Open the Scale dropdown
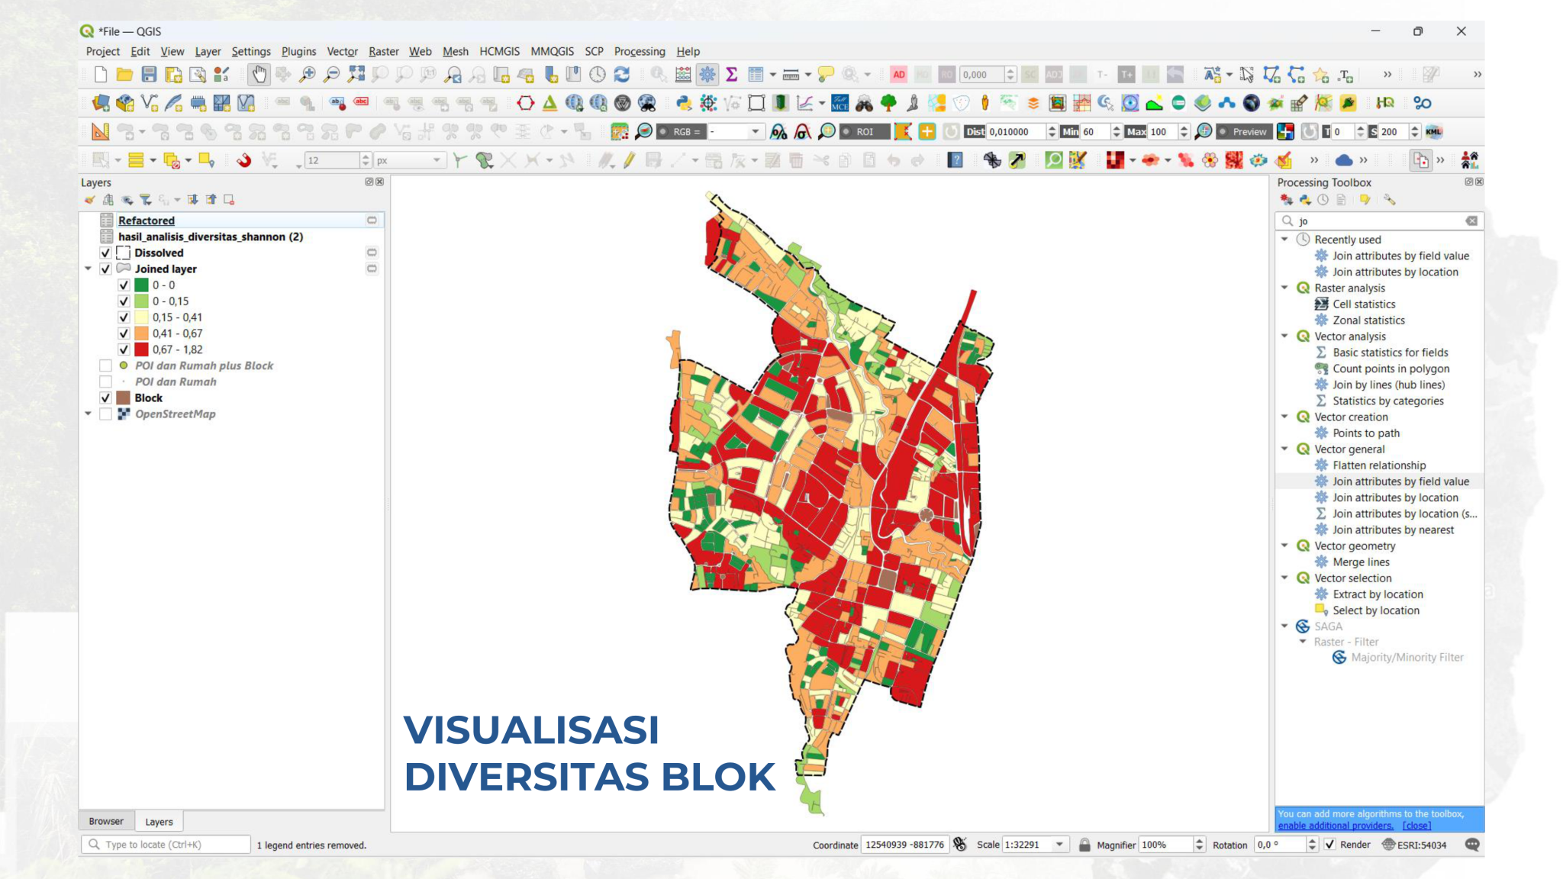This screenshot has width=1563, height=879. [1060, 845]
